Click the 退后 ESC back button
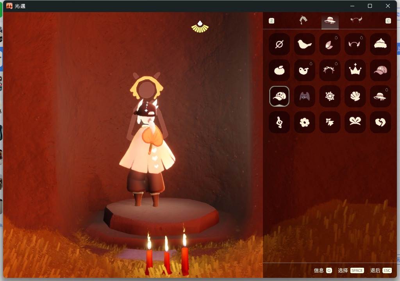Screen dimensions: 400x281 coord(380,270)
